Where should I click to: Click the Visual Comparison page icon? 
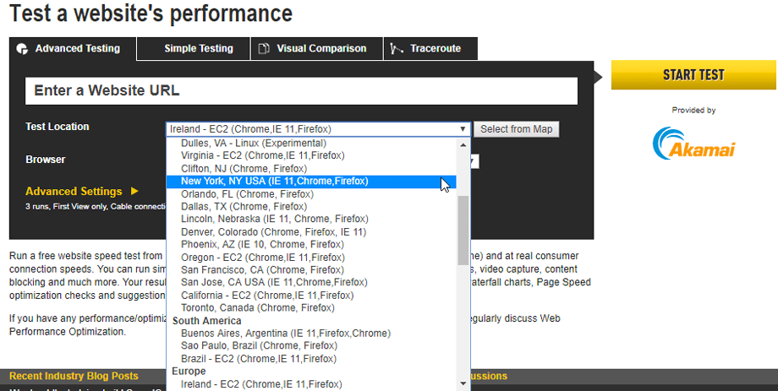pos(265,49)
